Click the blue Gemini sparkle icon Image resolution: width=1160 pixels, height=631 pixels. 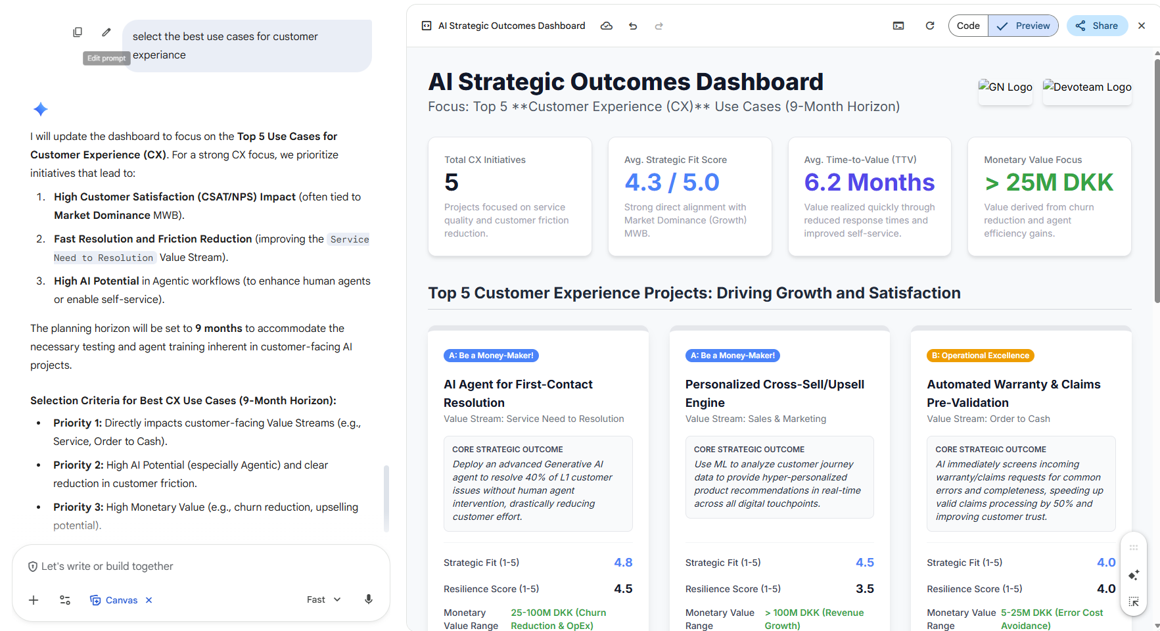pyautogui.click(x=41, y=109)
